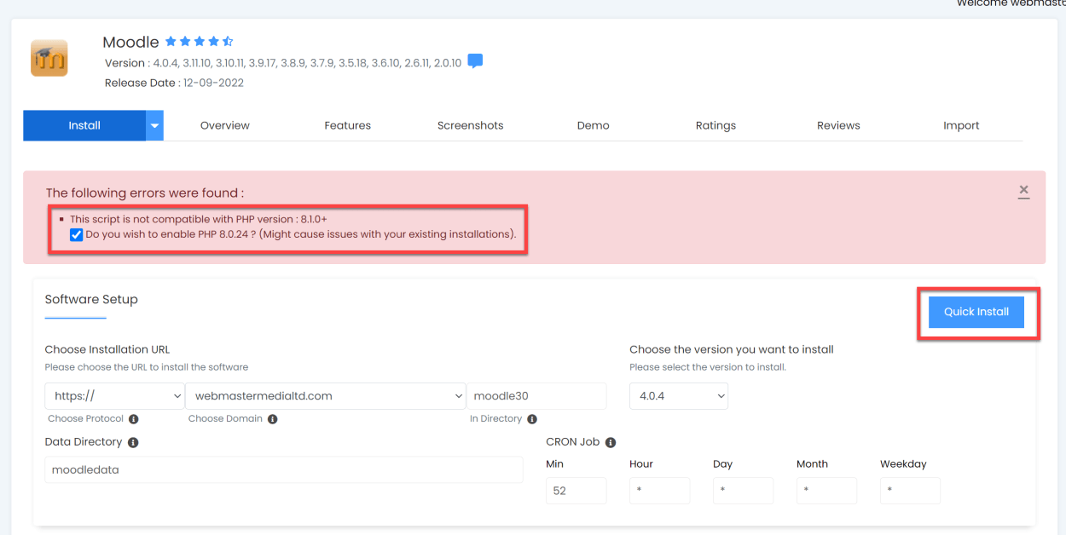The width and height of the screenshot is (1066, 535).
Task: Open the 4.0.4 version dropdown
Action: click(x=679, y=396)
